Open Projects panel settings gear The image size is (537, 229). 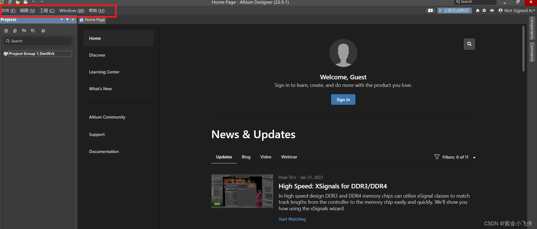coord(43,31)
